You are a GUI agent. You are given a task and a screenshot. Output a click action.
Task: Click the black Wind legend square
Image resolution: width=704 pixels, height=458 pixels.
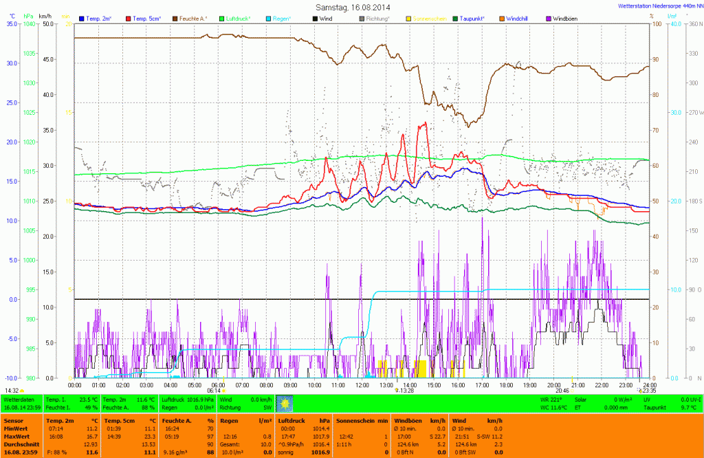(x=315, y=17)
